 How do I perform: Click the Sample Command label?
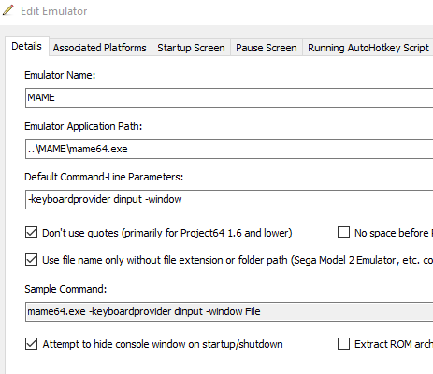tap(65, 289)
